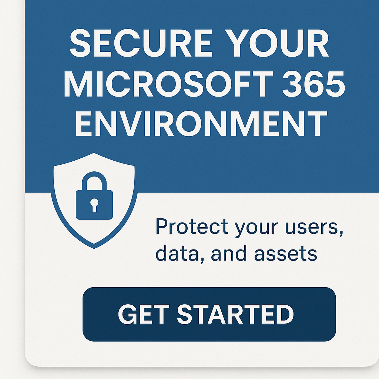
Task: Click the bottom pointed tip of the shield
Action: pyautogui.click(x=94, y=246)
